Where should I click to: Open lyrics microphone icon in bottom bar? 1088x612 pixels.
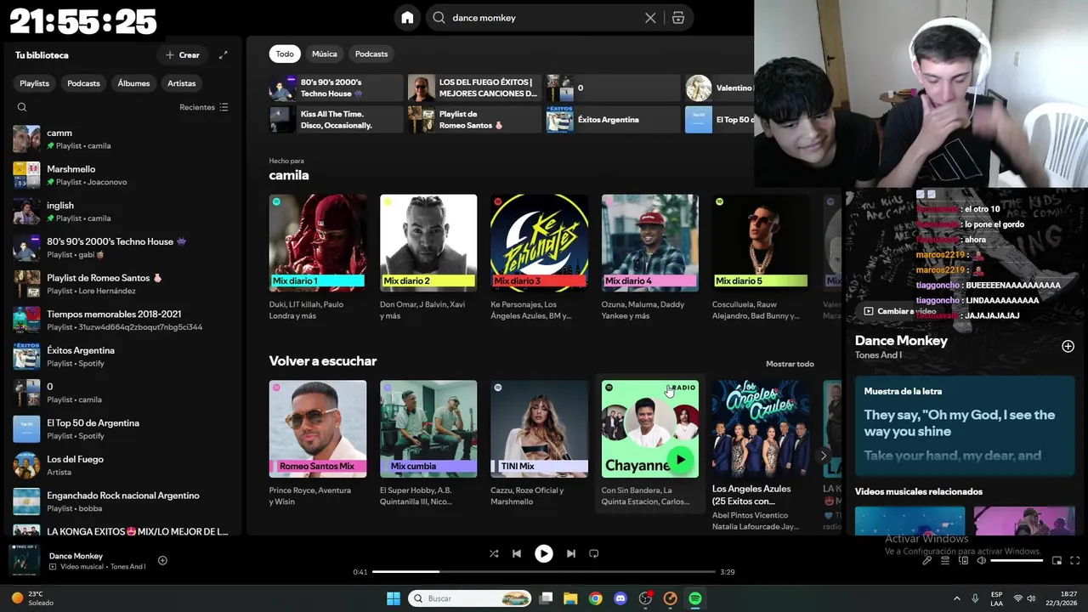point(927,560)
